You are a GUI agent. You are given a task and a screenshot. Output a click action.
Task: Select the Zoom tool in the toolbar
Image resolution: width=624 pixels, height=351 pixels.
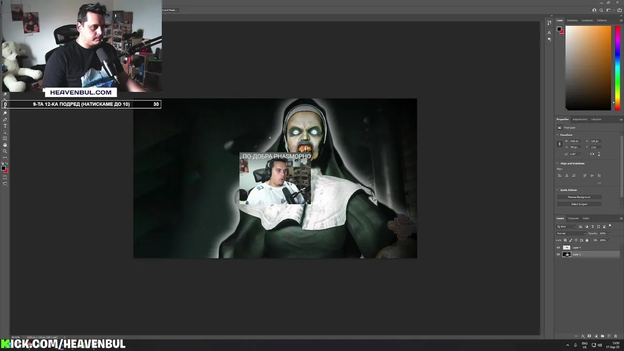[5, 151]
